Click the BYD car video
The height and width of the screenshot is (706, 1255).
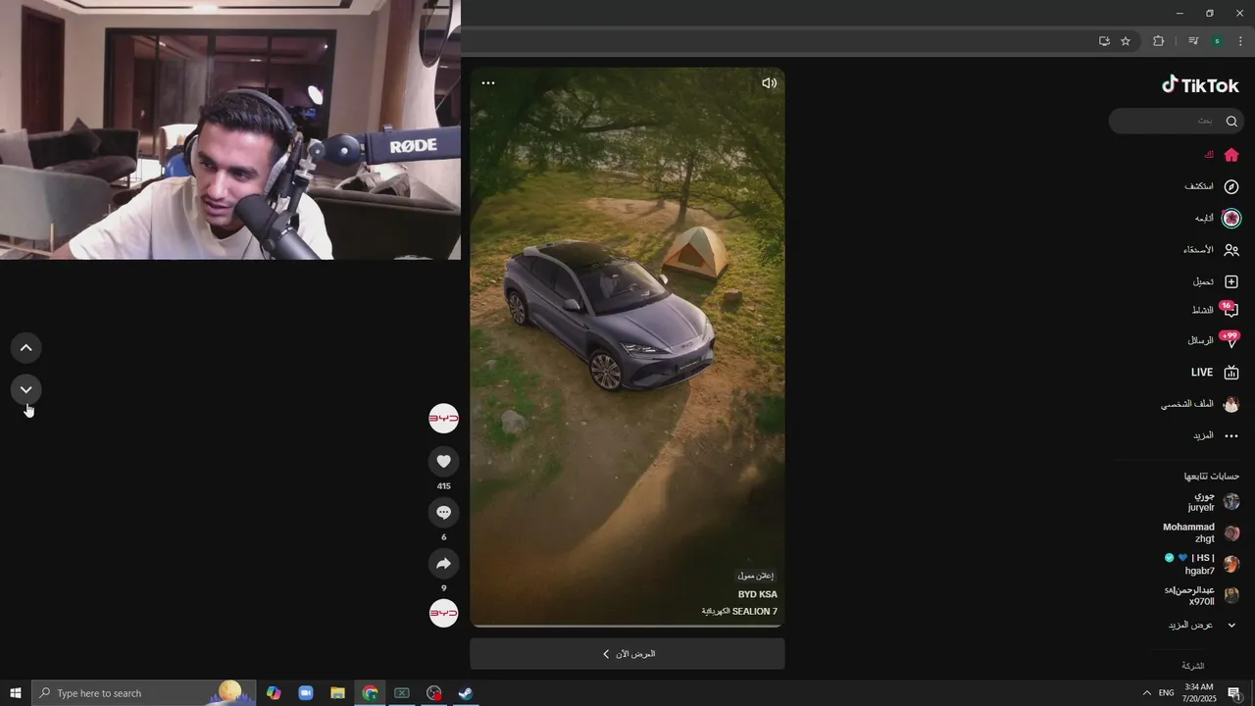coord(627,347)
